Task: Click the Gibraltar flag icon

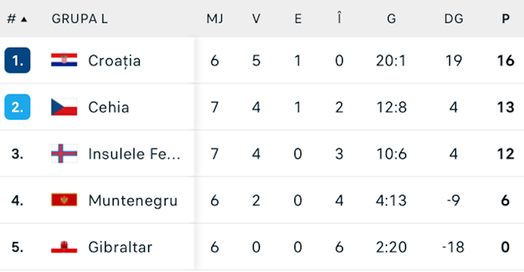Action: pyautogui.click(x=64, y=247)
